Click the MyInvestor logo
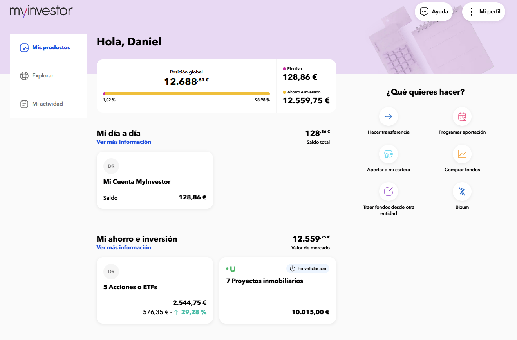This screenshot has width=517, height=340. [x=41, y=11]
